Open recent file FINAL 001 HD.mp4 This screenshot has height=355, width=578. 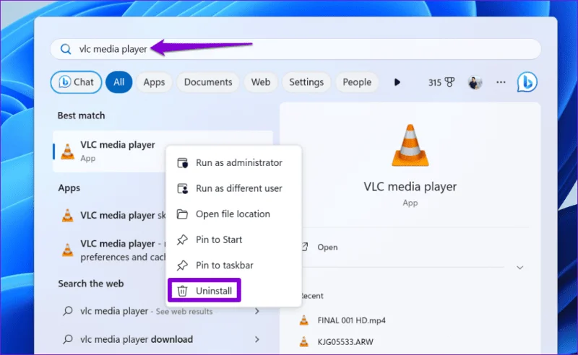(351, 320)
